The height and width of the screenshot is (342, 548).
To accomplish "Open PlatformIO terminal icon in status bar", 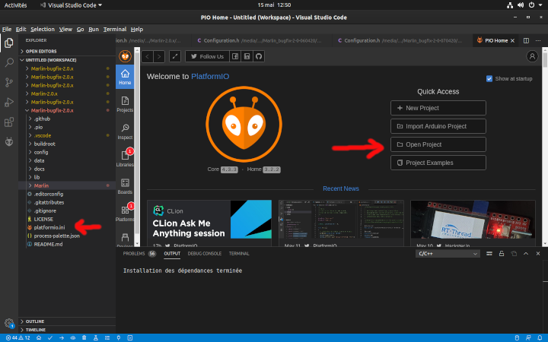I will 130,337.
